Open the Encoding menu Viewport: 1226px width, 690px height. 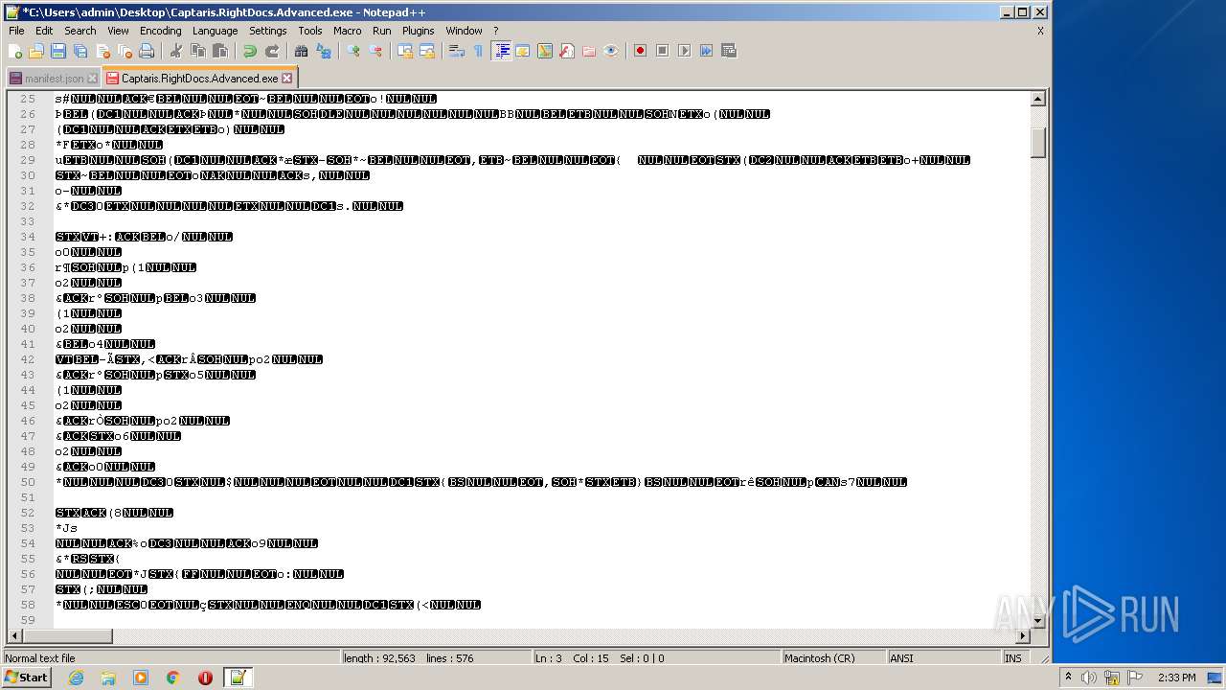160,31
